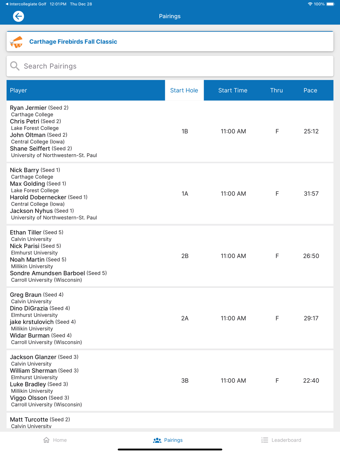Tap the back arrow button
Viewport: 340px width, 453px height.
[18, 16]
